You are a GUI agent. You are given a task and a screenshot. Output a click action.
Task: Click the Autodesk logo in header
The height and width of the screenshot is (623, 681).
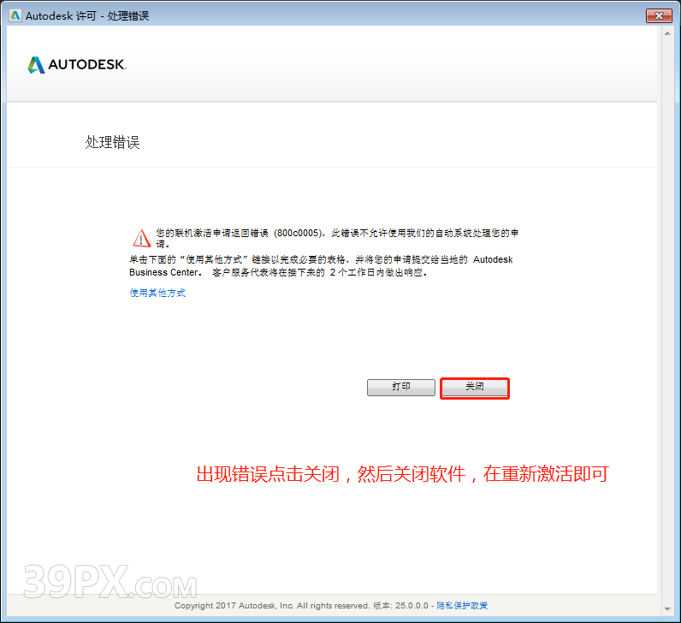click(x=77, y=65)
